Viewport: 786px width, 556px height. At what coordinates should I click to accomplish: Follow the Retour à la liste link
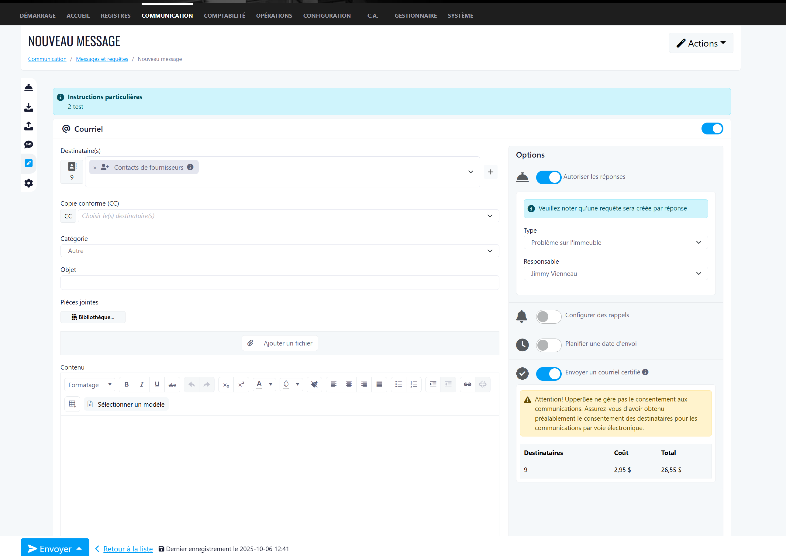[128, 548]
